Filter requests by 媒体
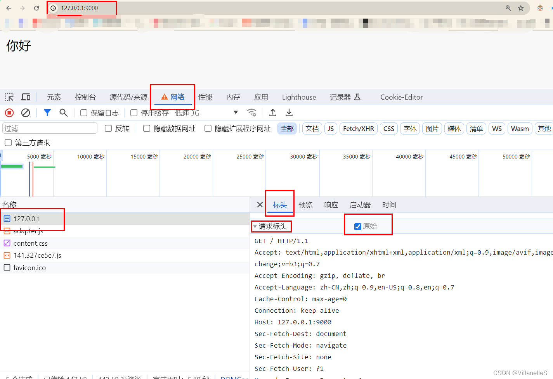 click(454, 129)
